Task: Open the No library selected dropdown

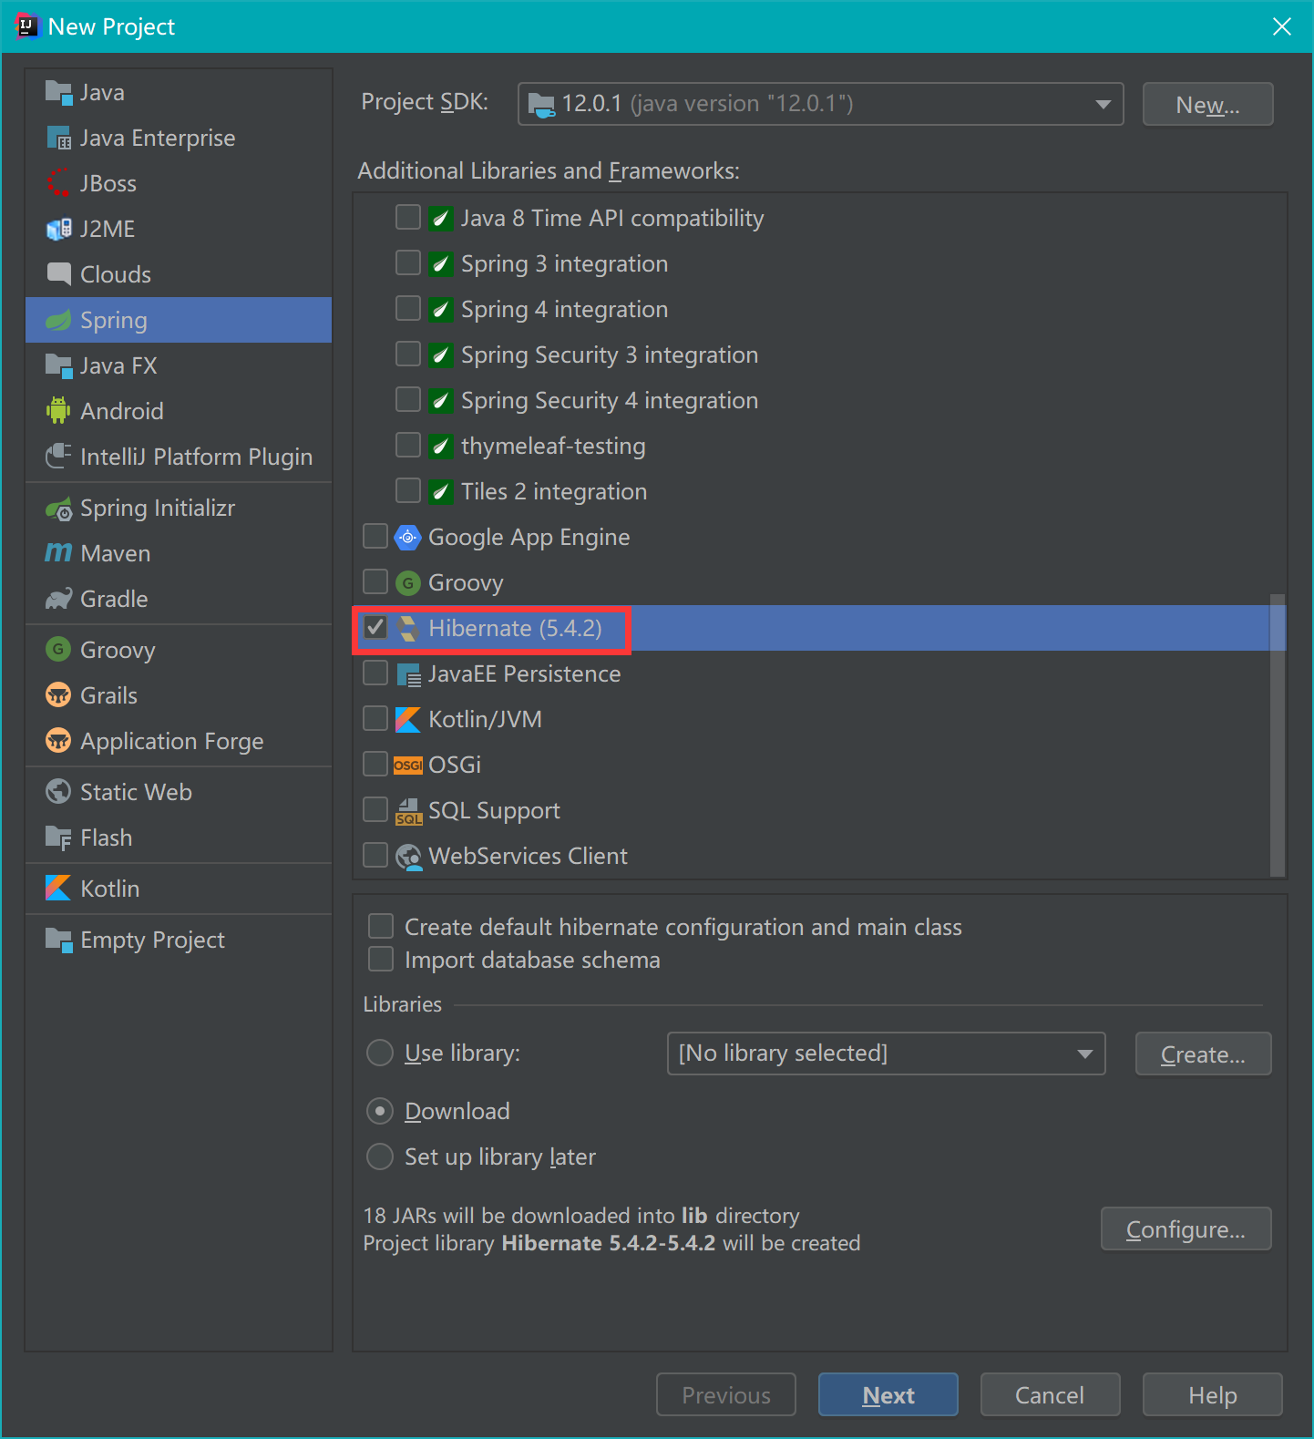Action: pyautogui.click(x=886, y=1054)
